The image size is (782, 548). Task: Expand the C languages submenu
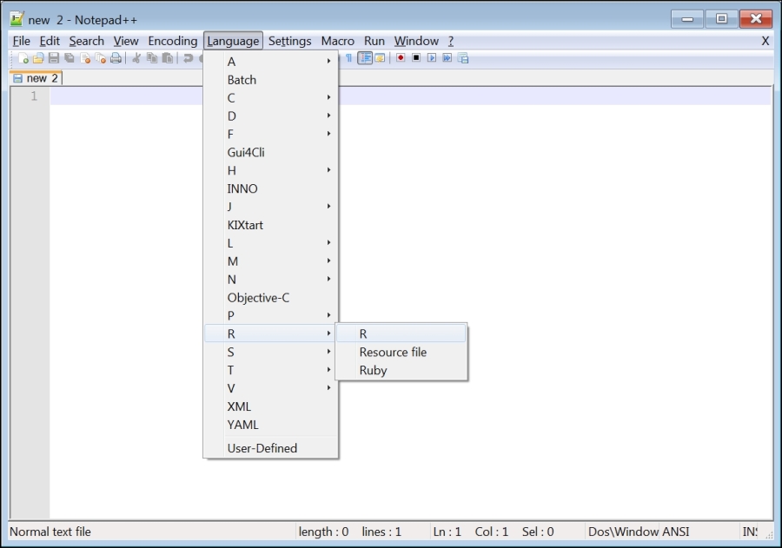[271, 98]
